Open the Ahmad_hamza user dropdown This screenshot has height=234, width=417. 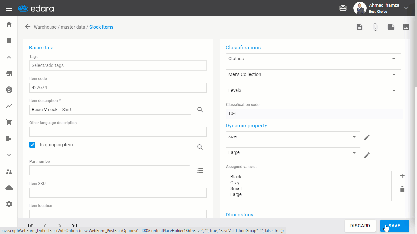(x=406, y=8)
